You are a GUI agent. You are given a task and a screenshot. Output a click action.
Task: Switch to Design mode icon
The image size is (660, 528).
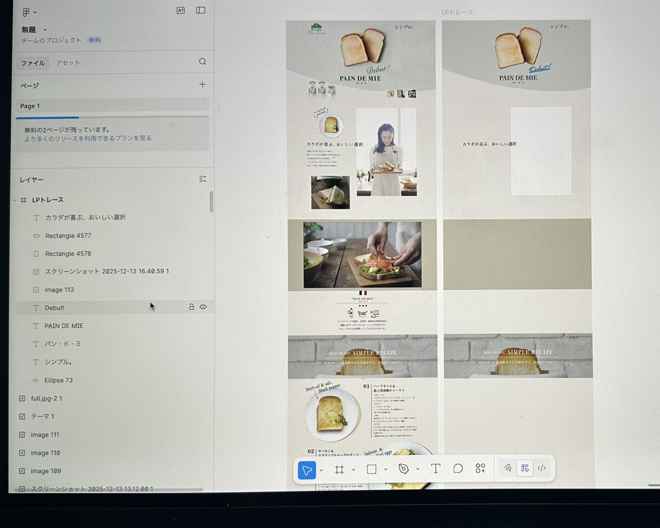525,469
